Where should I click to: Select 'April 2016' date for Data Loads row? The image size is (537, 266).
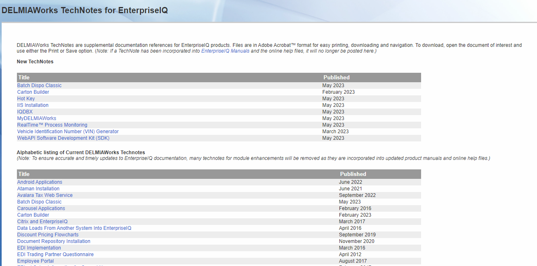350,228
